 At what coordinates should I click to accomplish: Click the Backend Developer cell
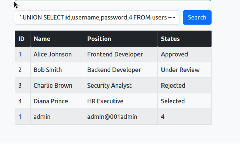pos(121,70)
